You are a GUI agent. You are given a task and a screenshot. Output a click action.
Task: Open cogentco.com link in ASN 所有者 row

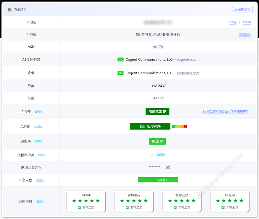point(188,60)
